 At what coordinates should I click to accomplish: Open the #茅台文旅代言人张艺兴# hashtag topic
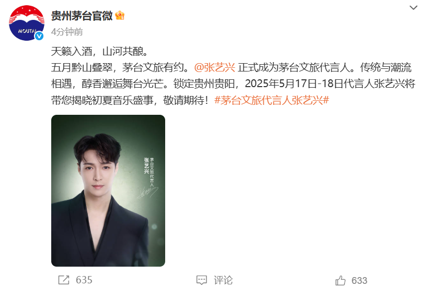(272, 100)
